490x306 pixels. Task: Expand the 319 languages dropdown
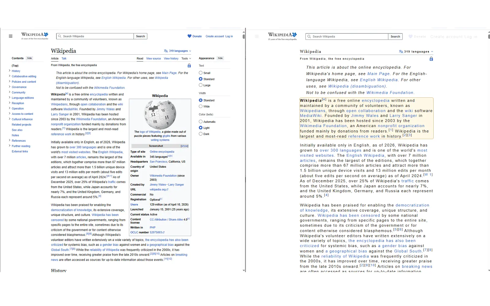178,51
